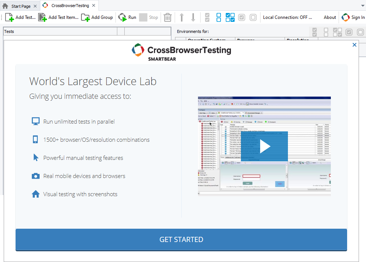Click '1500+ browser/OS/resolution combinations' text
The width and height of the screenshot is (366, 262).
click(96, 140)
